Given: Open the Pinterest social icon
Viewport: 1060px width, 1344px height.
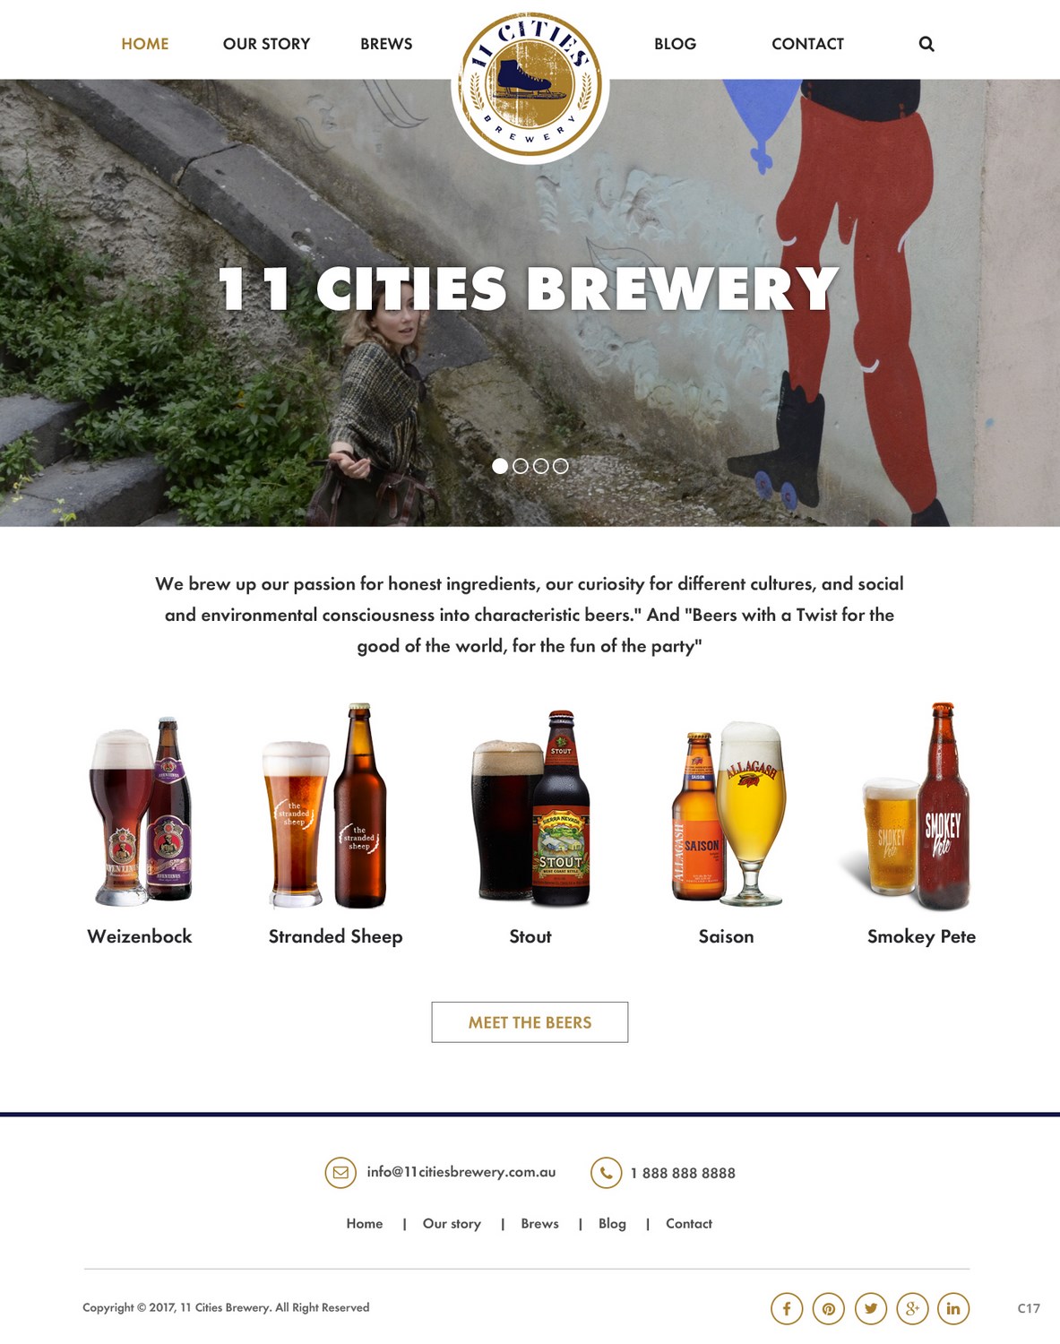Looking at the screenshot, I should [829, 1309].
